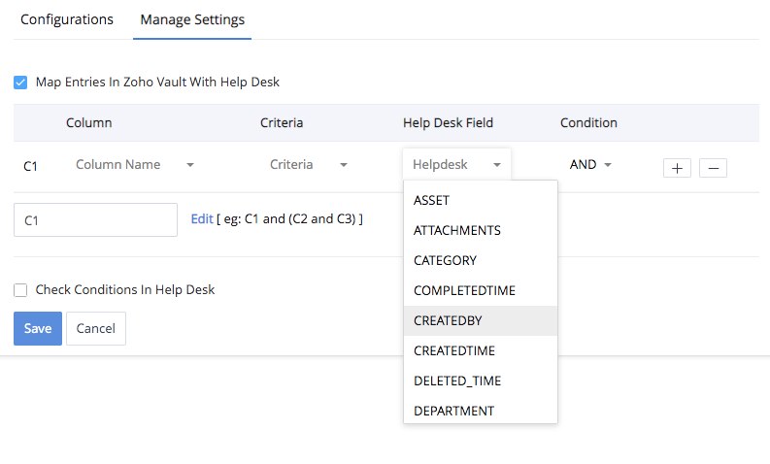Expand the Criteria dropdown
The height and width of the screenshot is (464, 770).
pyautogui.click(x=309, y=165)
